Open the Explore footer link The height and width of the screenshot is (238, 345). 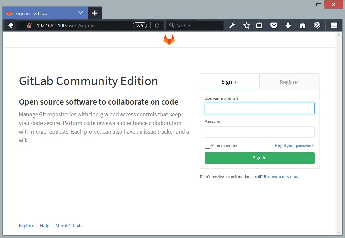click(x=26, y=226)
